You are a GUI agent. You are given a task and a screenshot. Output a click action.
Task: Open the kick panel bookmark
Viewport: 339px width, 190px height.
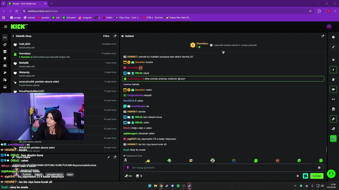click(69, 18)
